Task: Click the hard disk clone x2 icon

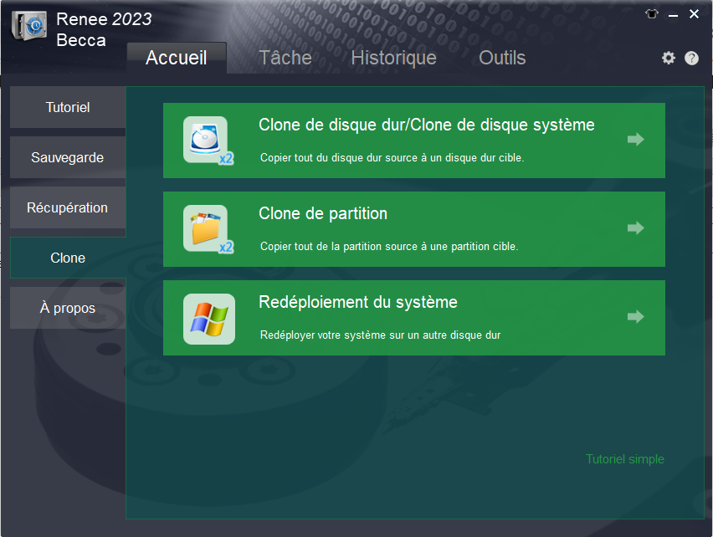Action: pyautogui.click(x=208, y=141)
